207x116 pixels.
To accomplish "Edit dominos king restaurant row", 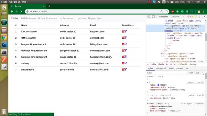I will 125,50.
